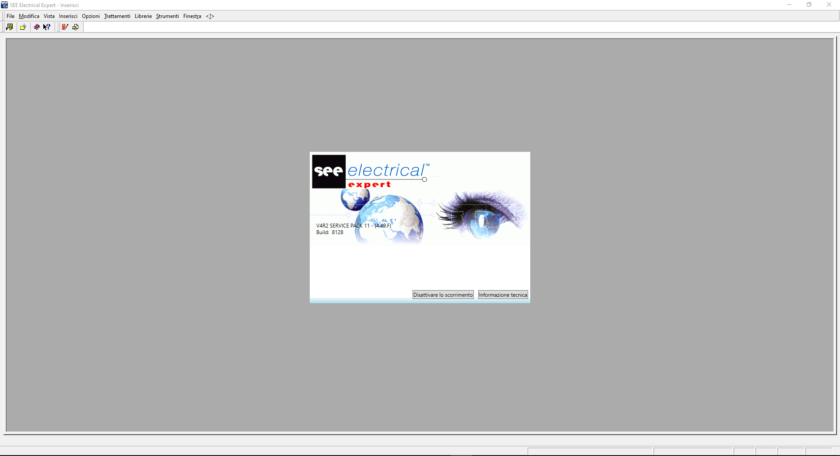Image resolution: width=840 pixels, height=456 pixels.
Task: Open the Trattamenti menu
Action: tap(117, 16)
